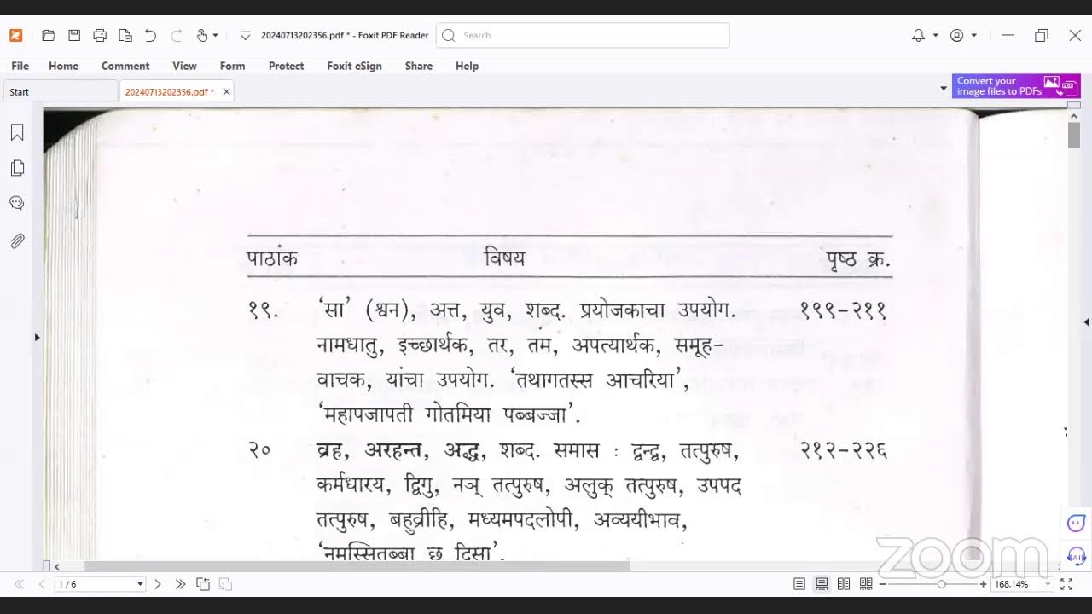Click the Search field

pyautogui.click(x=583, y=35)
